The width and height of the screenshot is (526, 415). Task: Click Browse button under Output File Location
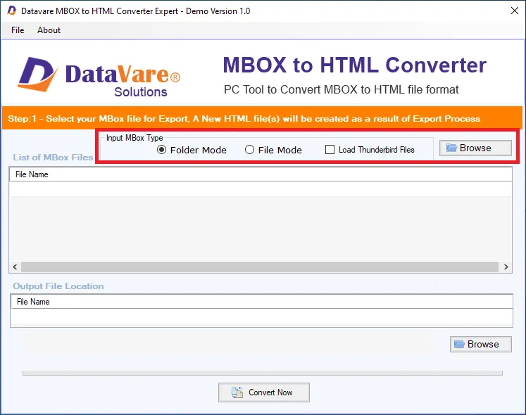coord(481,344)
